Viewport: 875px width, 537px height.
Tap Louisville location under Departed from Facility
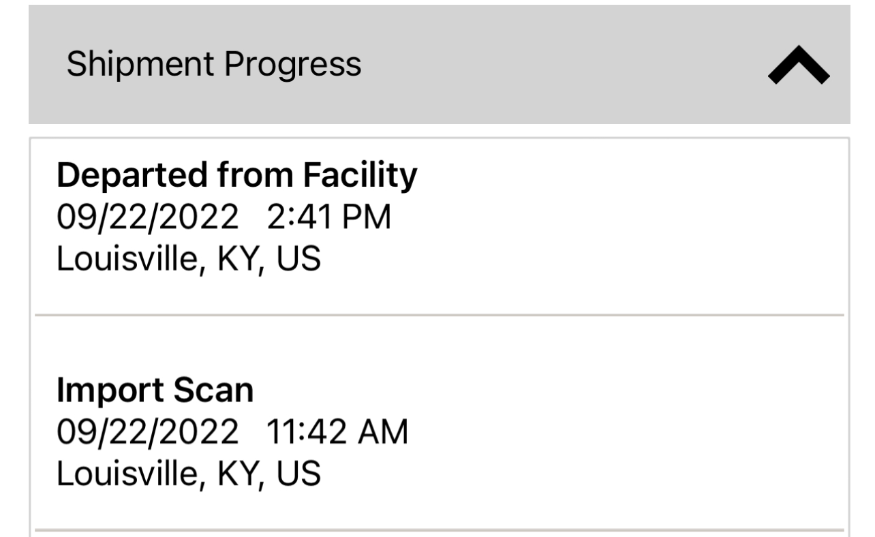(188, 259)
